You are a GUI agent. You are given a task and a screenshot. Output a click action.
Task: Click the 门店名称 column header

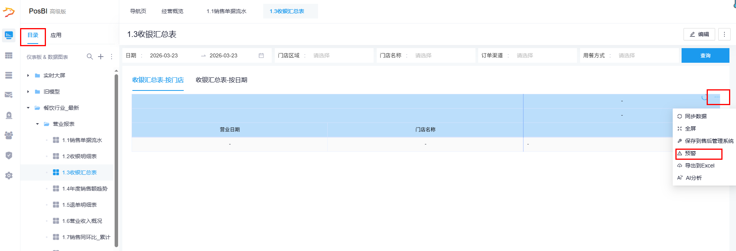425,130
